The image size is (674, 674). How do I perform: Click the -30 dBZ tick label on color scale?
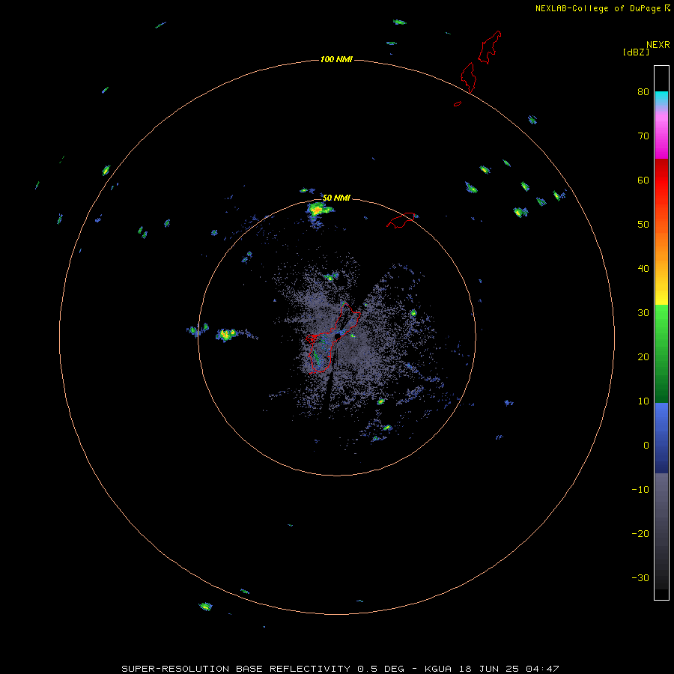[x=640, y=577]
